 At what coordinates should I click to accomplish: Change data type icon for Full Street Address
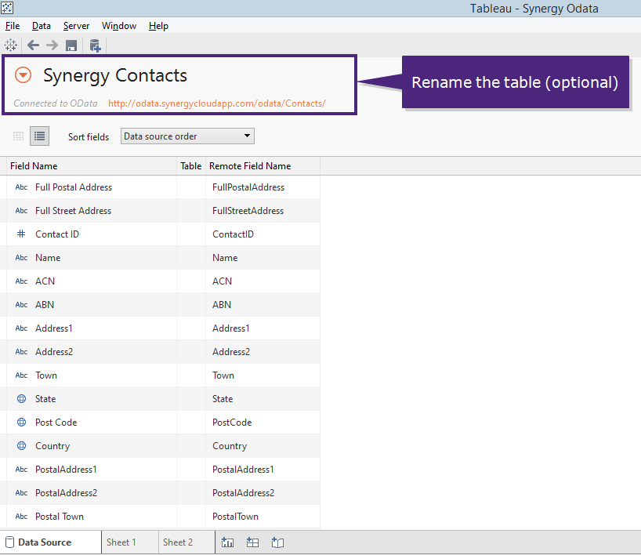[x=21, y=211]
